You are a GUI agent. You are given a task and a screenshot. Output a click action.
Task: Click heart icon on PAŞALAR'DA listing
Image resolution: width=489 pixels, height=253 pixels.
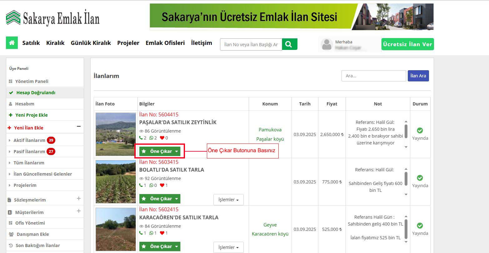click(x=162, y=138)
